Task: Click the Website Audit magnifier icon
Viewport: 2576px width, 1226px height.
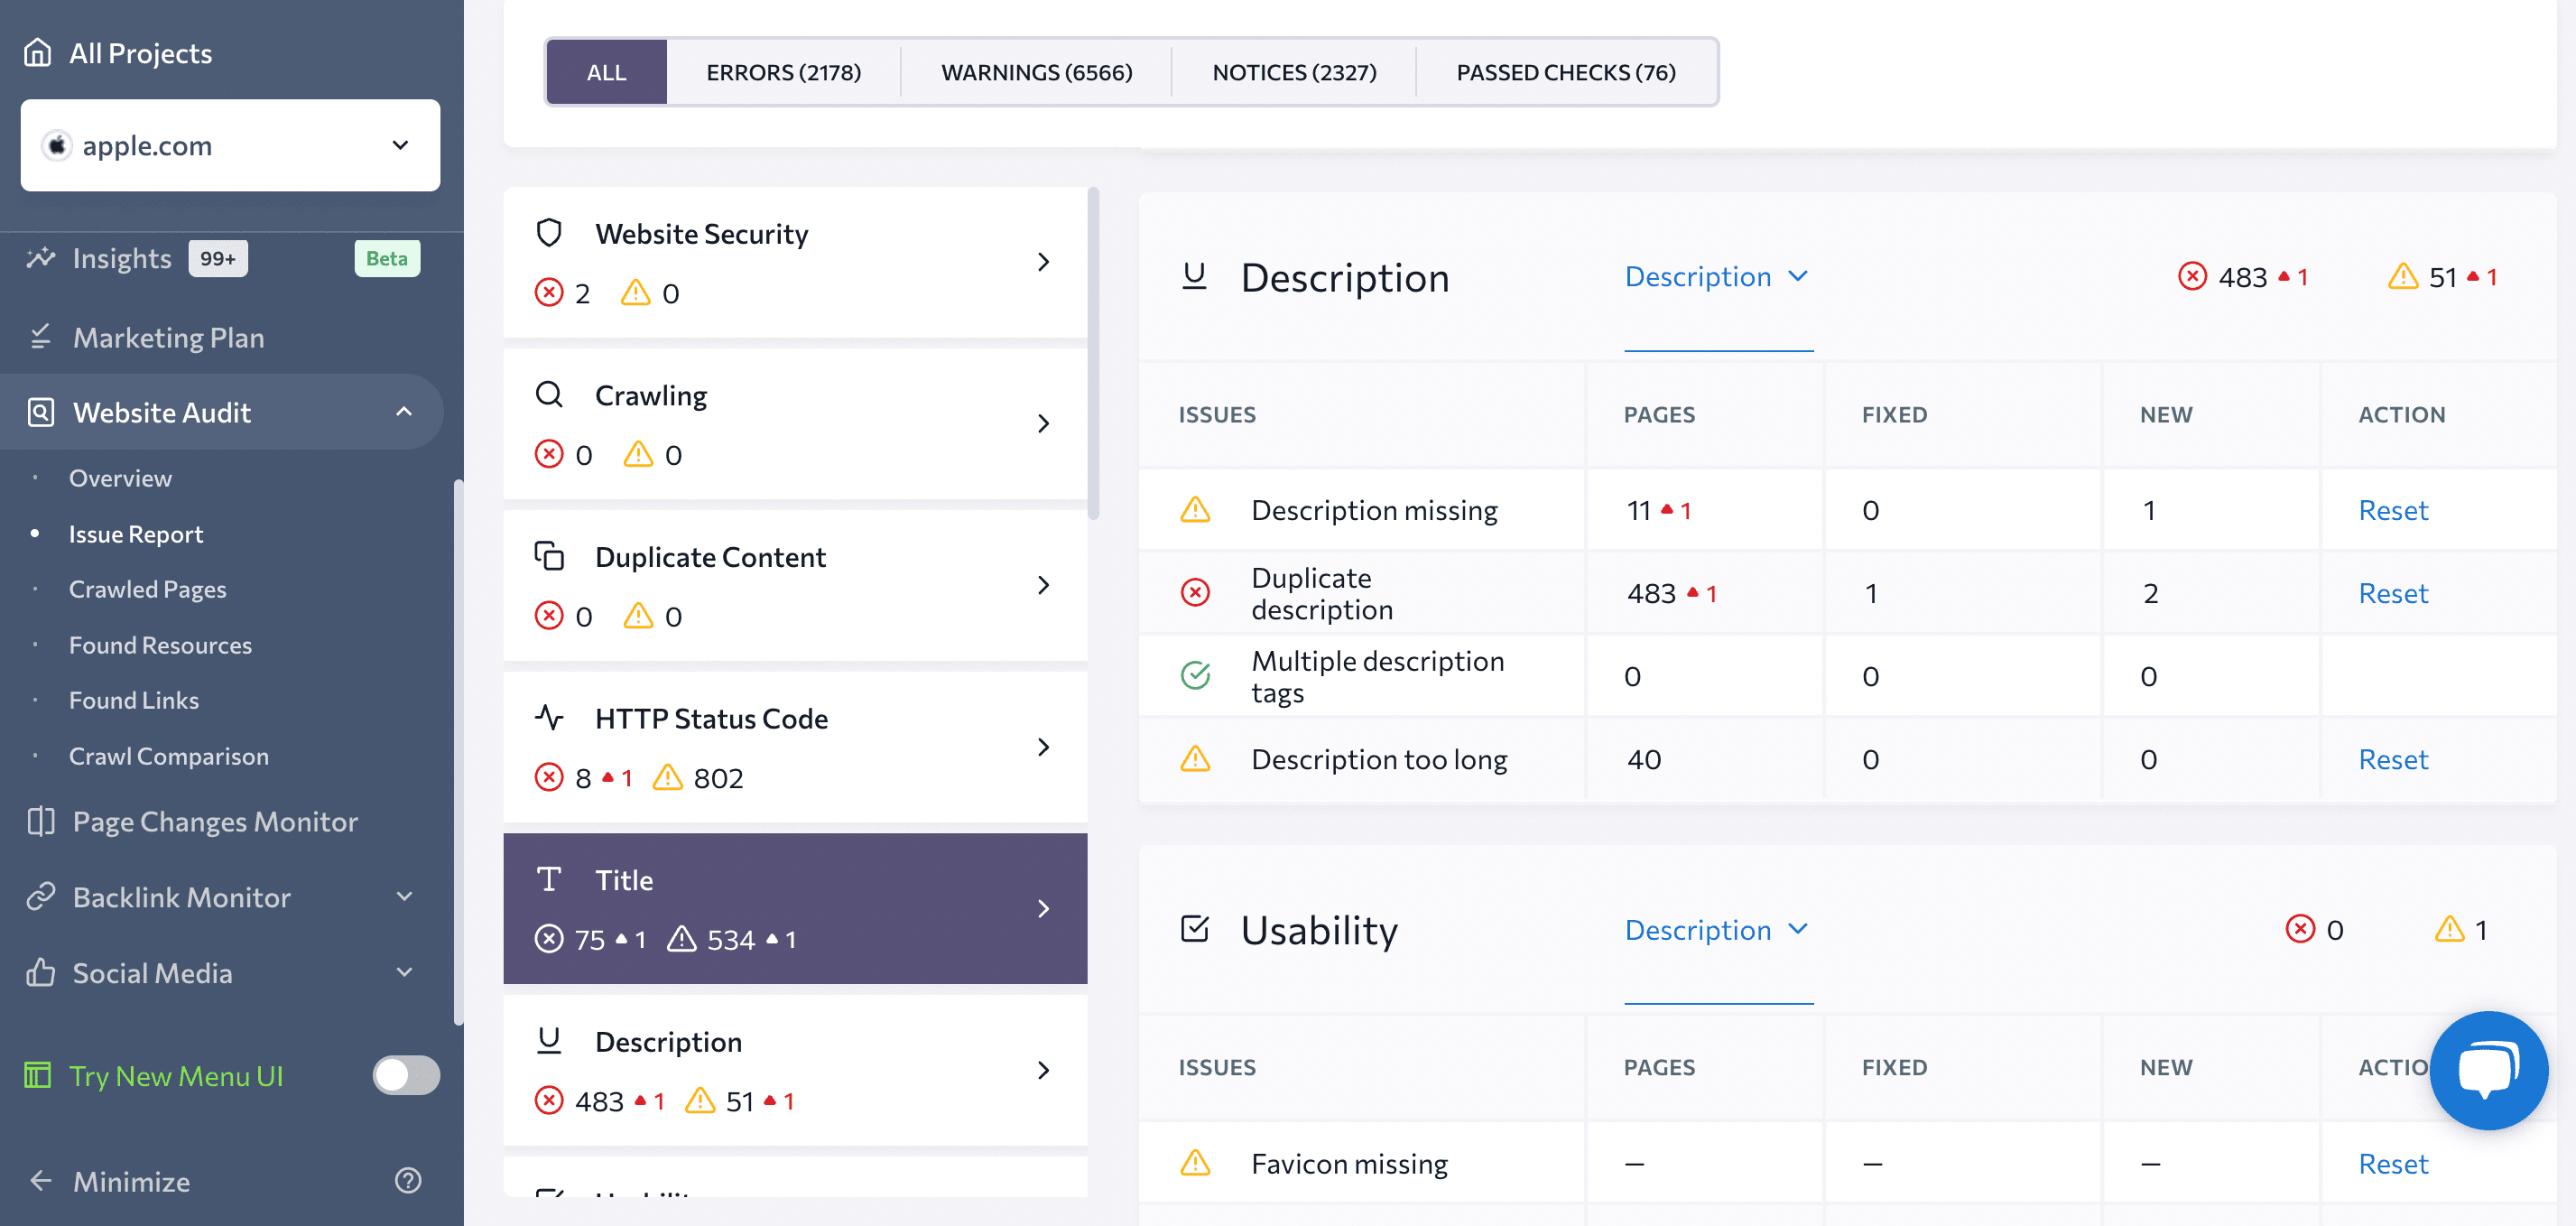Action: coord(41,412)
